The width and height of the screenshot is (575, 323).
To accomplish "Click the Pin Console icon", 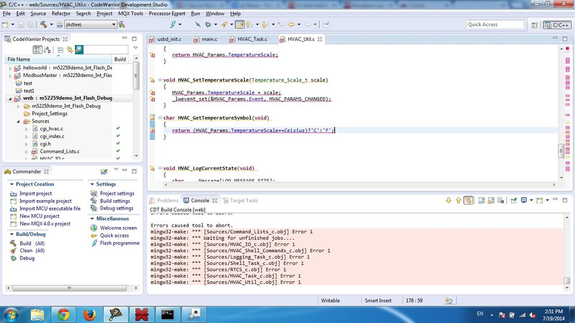I will tap(514, 201).
